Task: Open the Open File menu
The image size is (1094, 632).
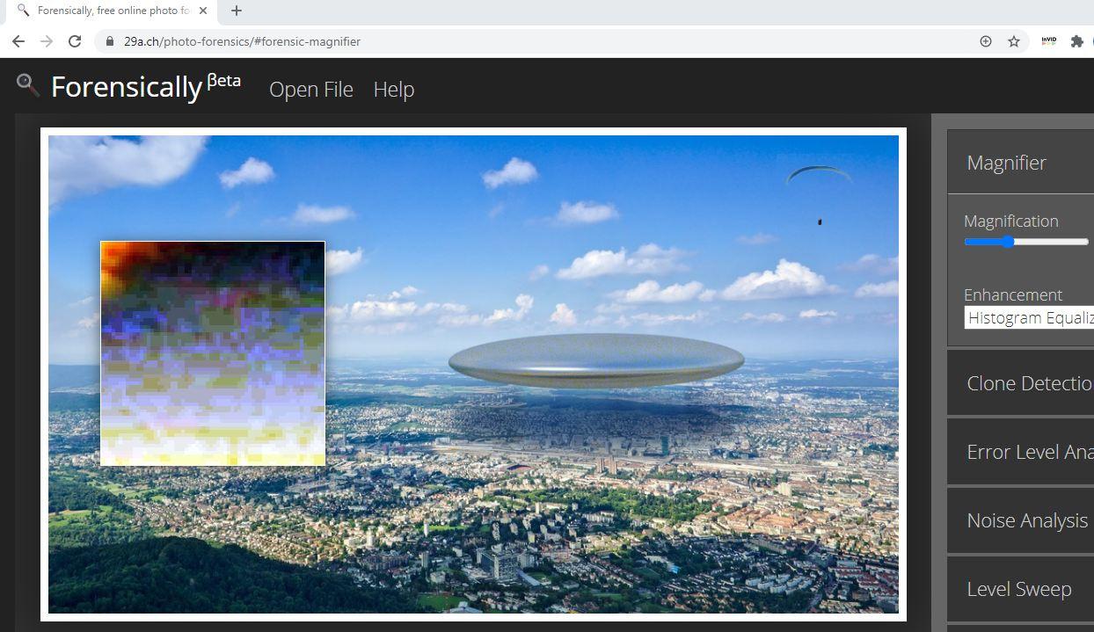Action: pyautogui.click(x=310, y=89)
